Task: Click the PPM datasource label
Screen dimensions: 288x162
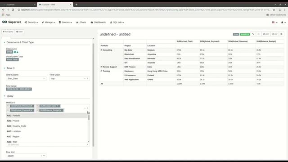Action: [9, 52]
